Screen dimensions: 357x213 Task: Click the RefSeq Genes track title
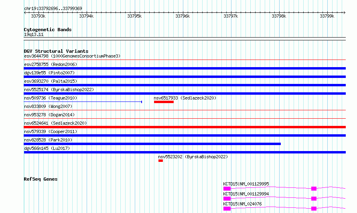pyautogui.click(x=41, y=179)
